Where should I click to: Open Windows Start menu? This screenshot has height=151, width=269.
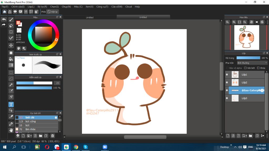[5, 147]
